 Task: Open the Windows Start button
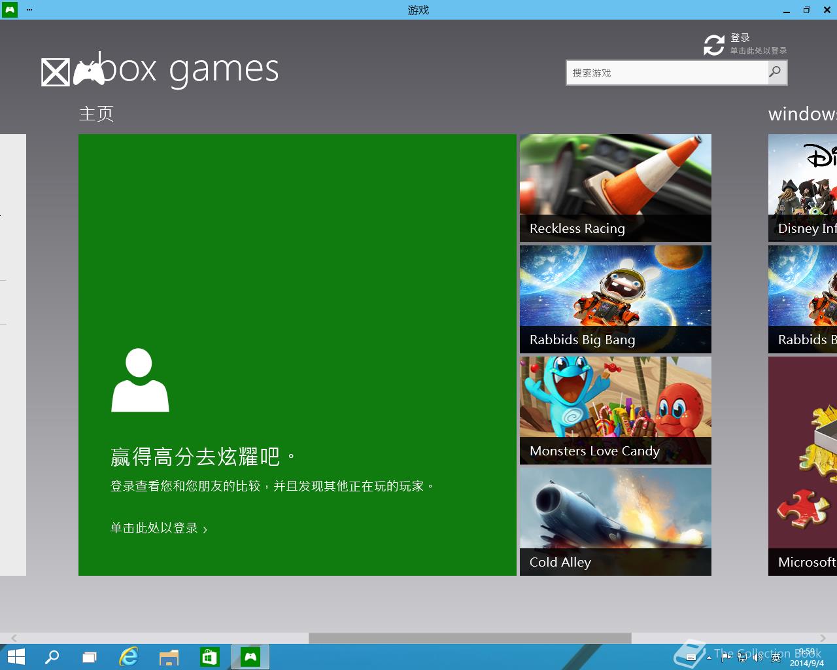pyautogui.click(x=16, y=657)
